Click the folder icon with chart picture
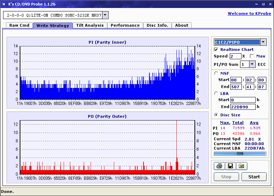274x196 pixels. (241, 166)
